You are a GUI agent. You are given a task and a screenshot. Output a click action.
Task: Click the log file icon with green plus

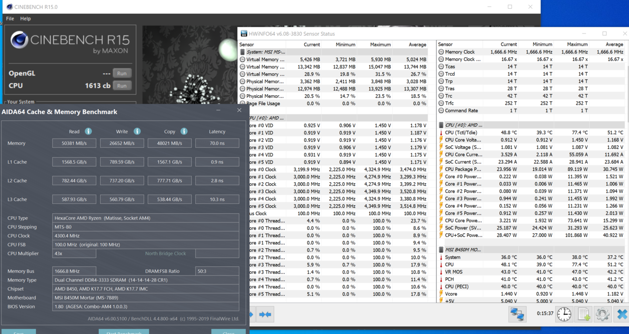pyautogui.click(x=584, y=314)
